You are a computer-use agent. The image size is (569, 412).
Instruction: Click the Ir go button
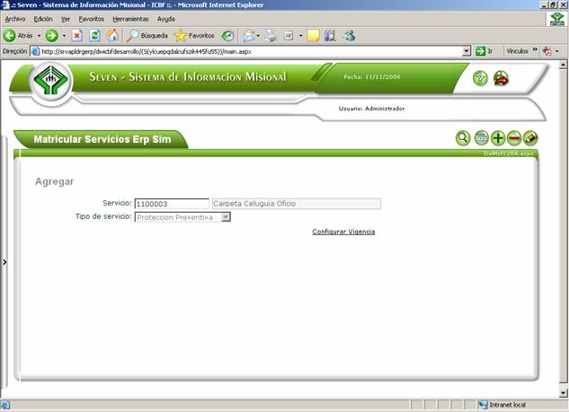click(485, 51)
